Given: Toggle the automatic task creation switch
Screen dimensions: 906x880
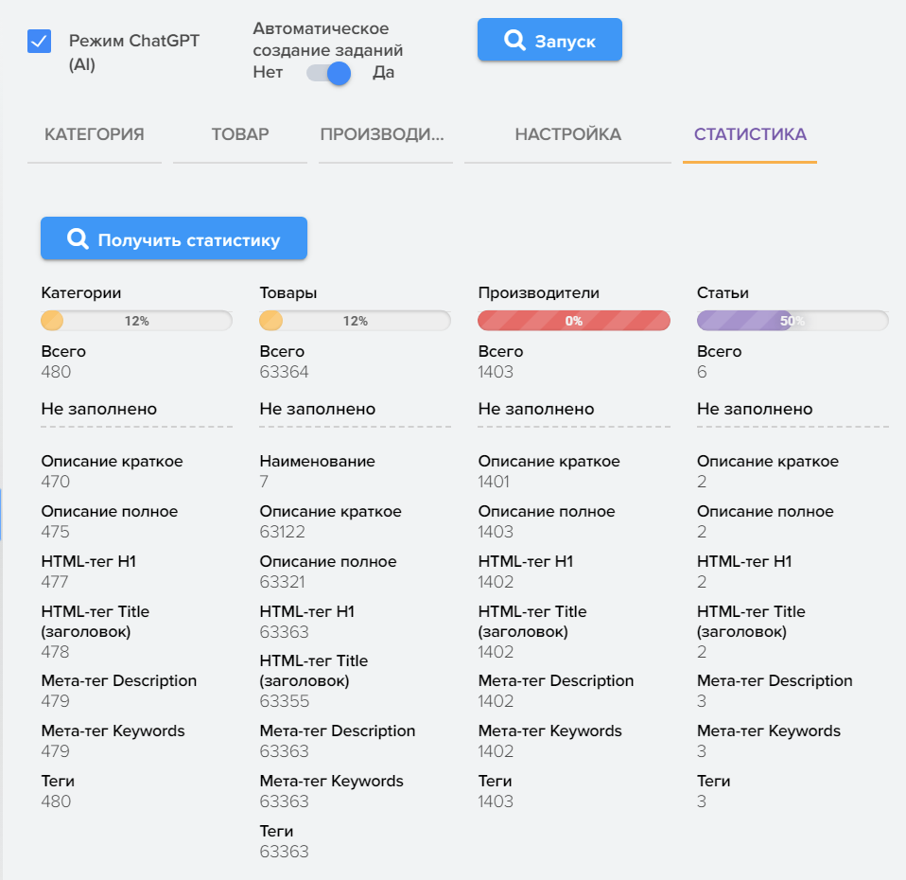Looking at the screenshot, I should [x=328, y=73].
